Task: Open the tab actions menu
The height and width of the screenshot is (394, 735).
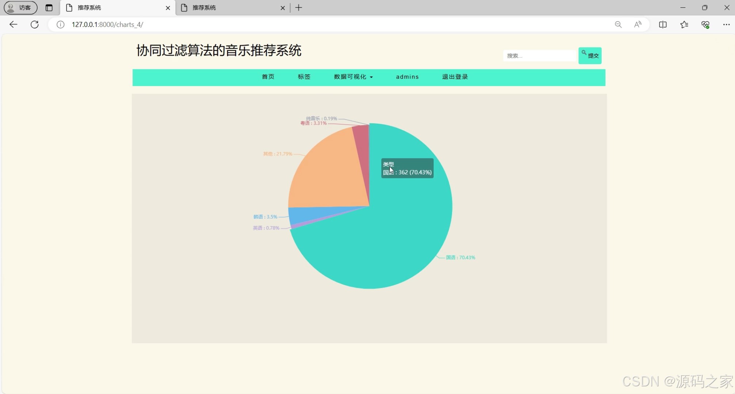Action: [x=49, y=8]
